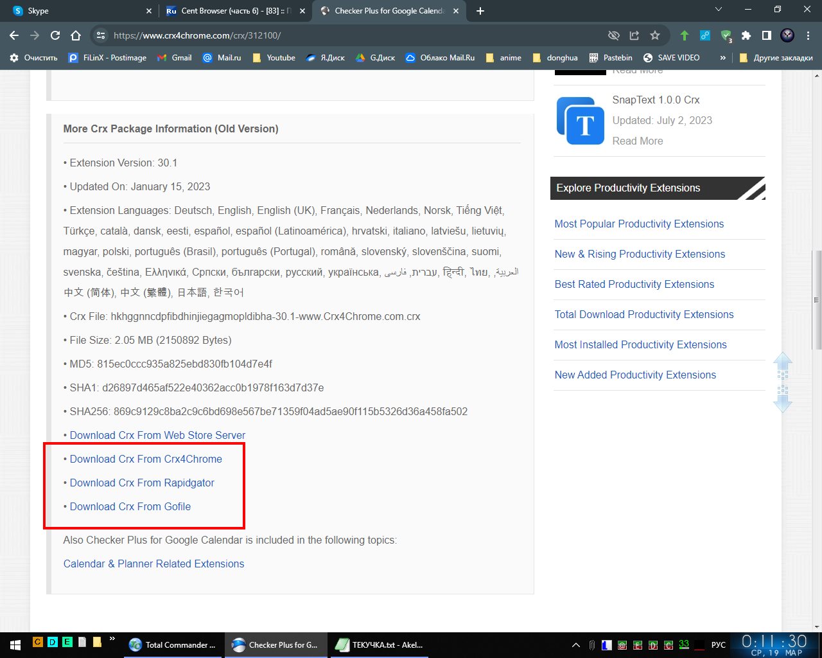822x658 pixels.
Task: Click the РУС language indicator
Action: (719, 645)
